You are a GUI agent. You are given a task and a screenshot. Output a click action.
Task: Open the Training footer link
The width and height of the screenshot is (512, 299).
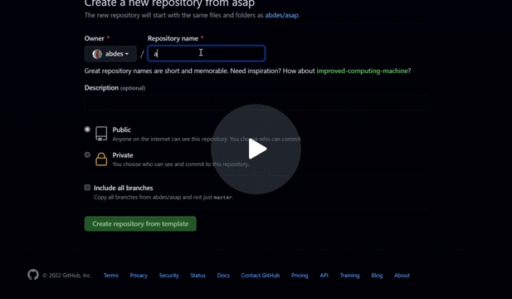(x=349, y=276)
